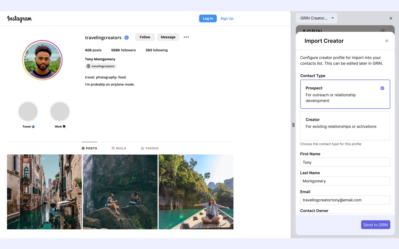Select the Posts tab
This screenshot has height=249, width=399.
click(x=89, y=148)
